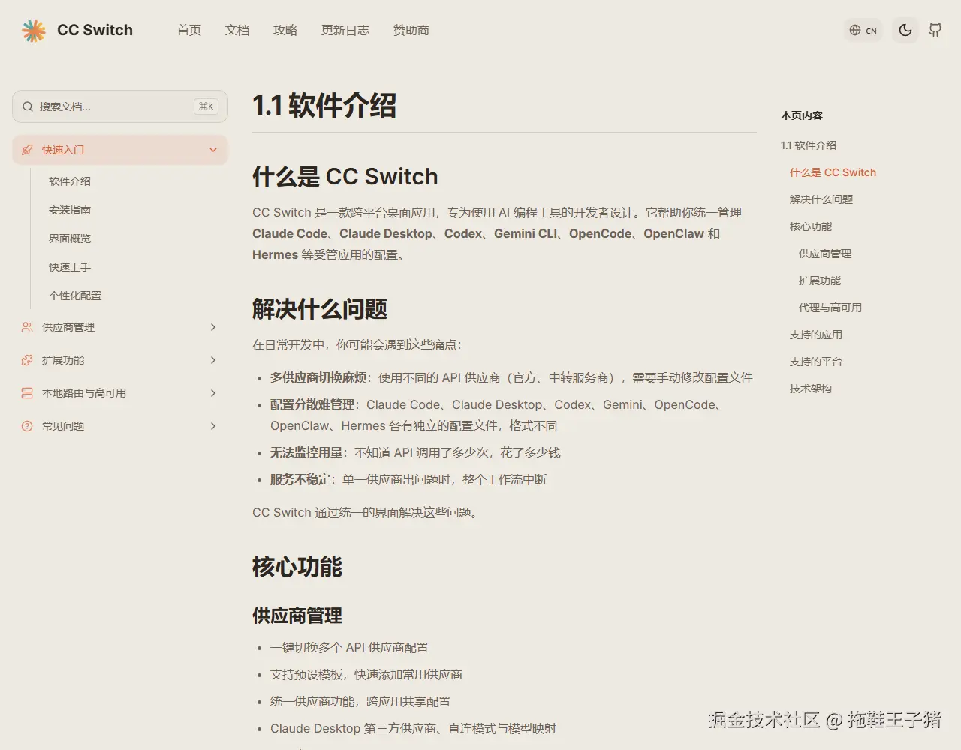Click the 本页内容 contents title

tap(802, 115)
